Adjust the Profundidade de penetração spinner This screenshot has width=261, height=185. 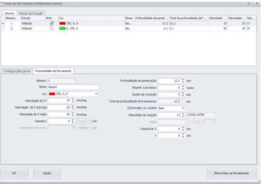(x=183, y=81)
